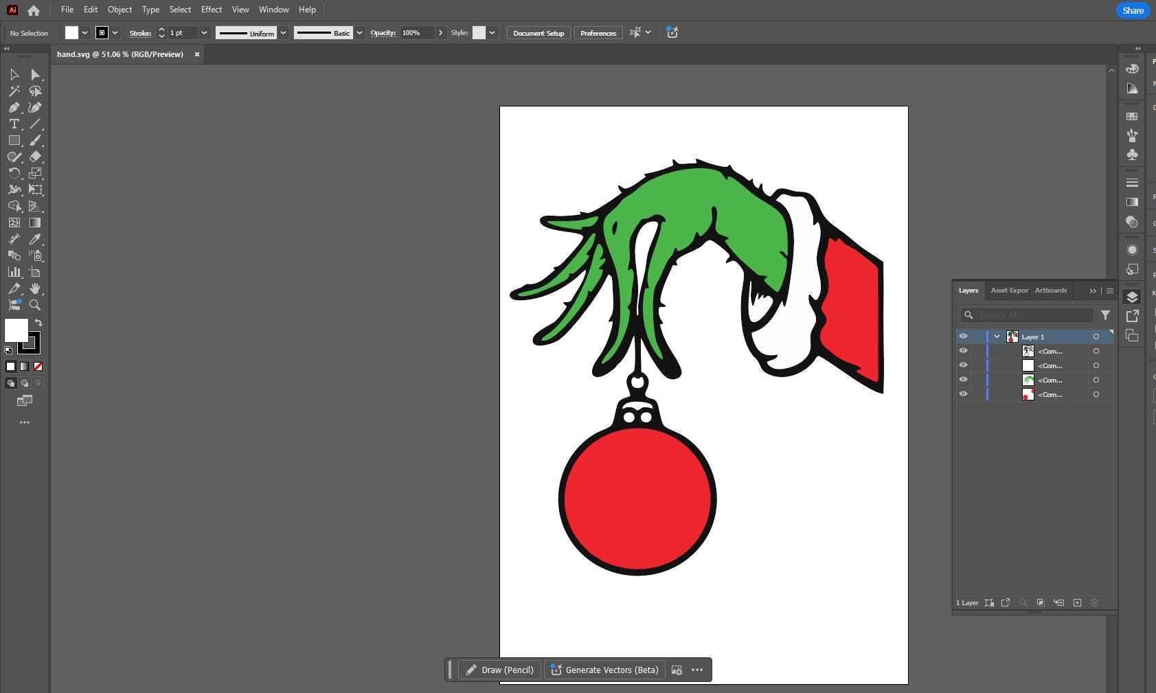Toggle visibility of the bottom compound path
This screenshot has width=1156, height=693.
pyautogui.click(x=964, y=394)
